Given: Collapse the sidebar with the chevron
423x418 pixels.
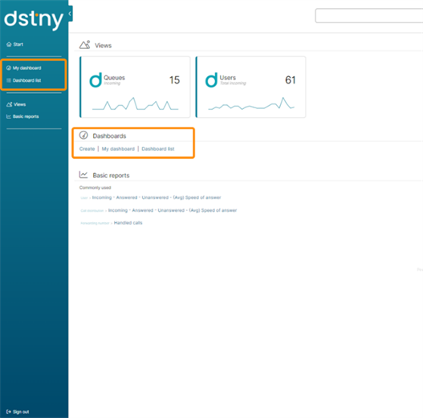Looking at the screenshot, I should coord(70,14).
